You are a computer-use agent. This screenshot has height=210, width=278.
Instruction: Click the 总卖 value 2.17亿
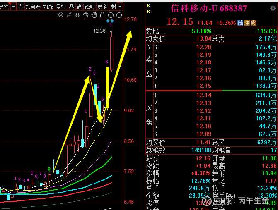click(268, 38)
